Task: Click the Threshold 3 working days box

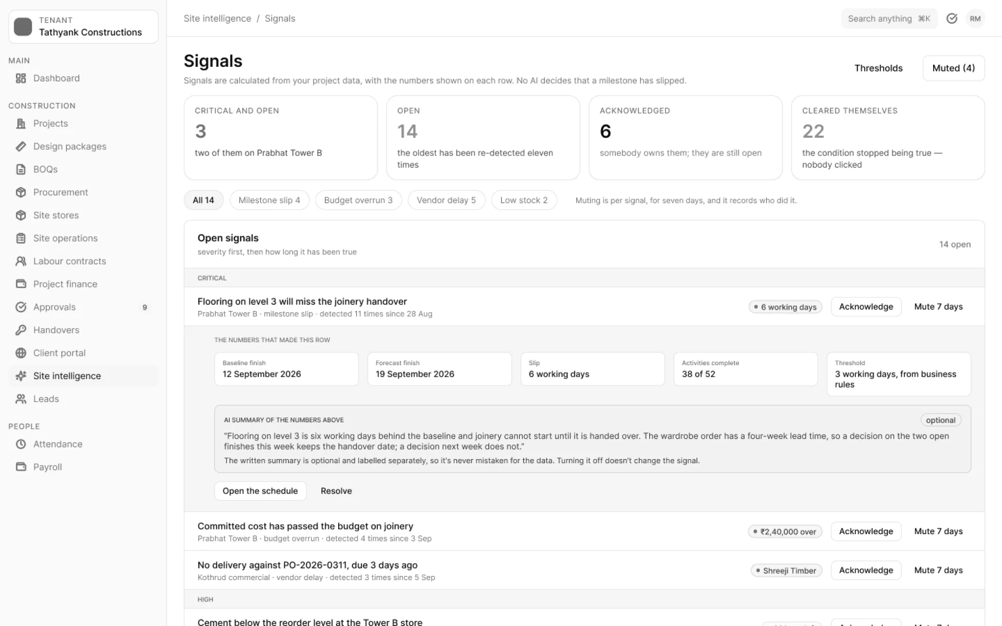Action: tap(899, 375)
